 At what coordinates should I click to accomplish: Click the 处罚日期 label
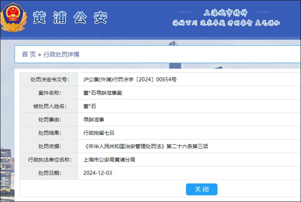pyautogui.click(x=50, y=173)
